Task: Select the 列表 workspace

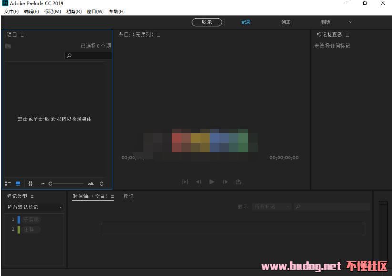Action: point(286,22)
